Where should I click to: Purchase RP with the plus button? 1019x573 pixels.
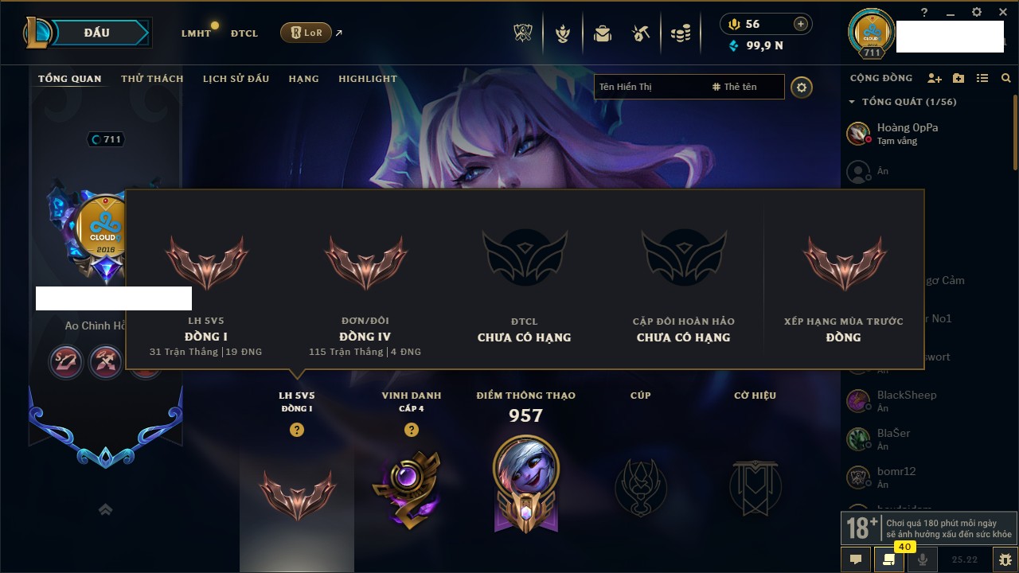801,24
